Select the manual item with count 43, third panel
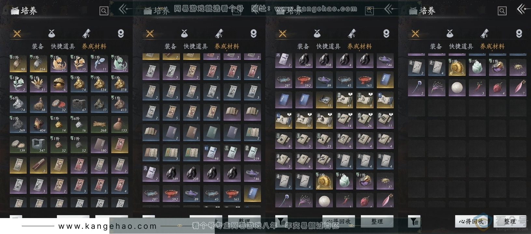Image resolution: width=531 pixels, height=234 pixels. pyautogui.click(x=345, y=100)
